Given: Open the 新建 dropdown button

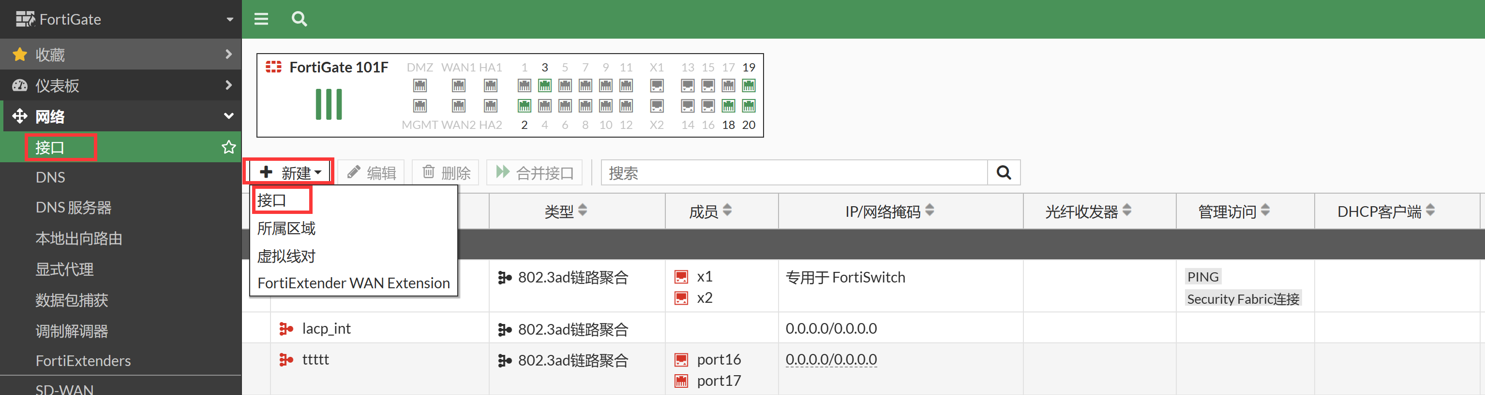Looking at the screenshot, I should tap(290, 172).
